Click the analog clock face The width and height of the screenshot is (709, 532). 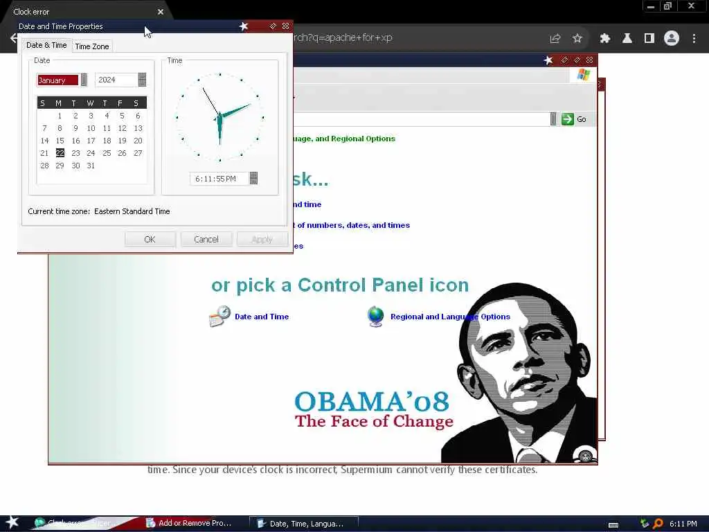[x=219, y=117]
